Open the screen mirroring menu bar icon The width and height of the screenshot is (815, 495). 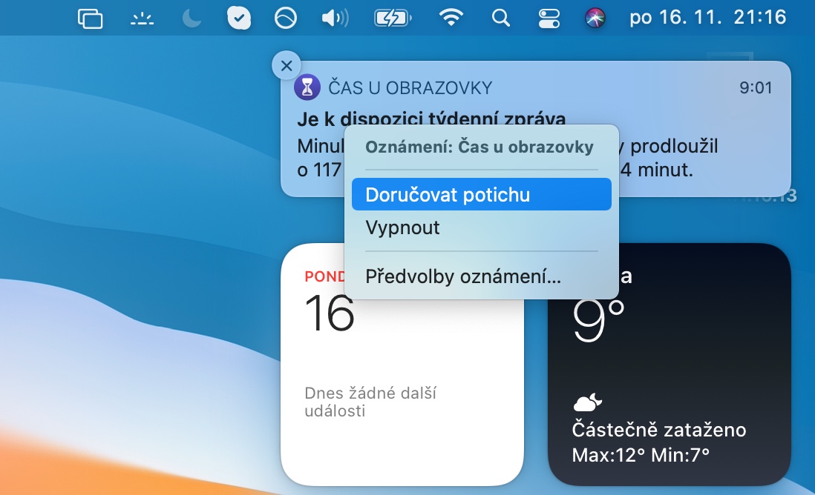pyautogui.click(x=90, y=19)
